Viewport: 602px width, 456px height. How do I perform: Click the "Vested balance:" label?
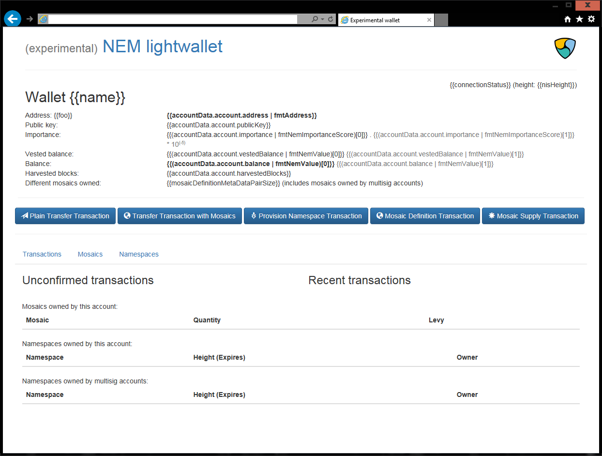click(x=49, y=154)
